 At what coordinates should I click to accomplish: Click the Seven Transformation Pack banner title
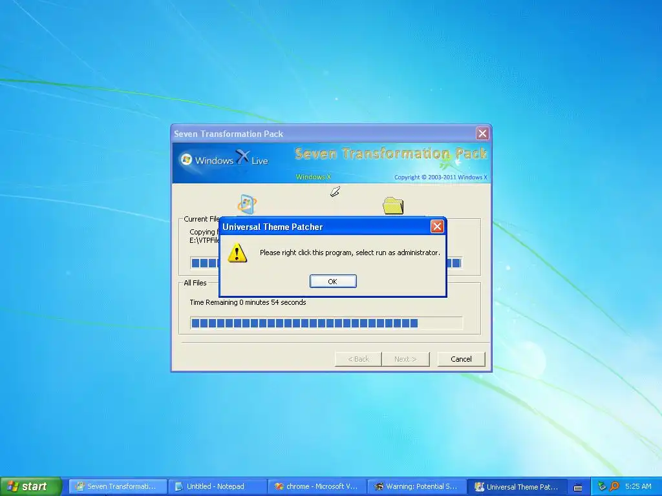coord(391,154)
